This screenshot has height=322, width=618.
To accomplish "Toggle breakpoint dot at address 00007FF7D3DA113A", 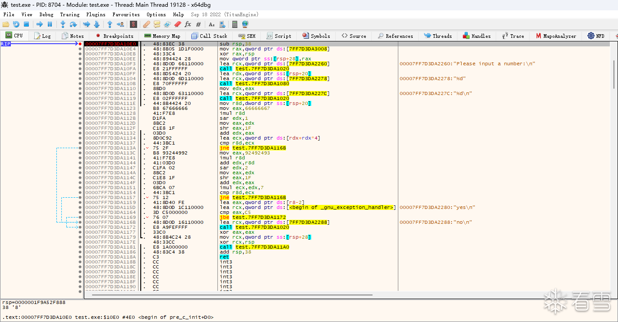I will tap(80, 148).
